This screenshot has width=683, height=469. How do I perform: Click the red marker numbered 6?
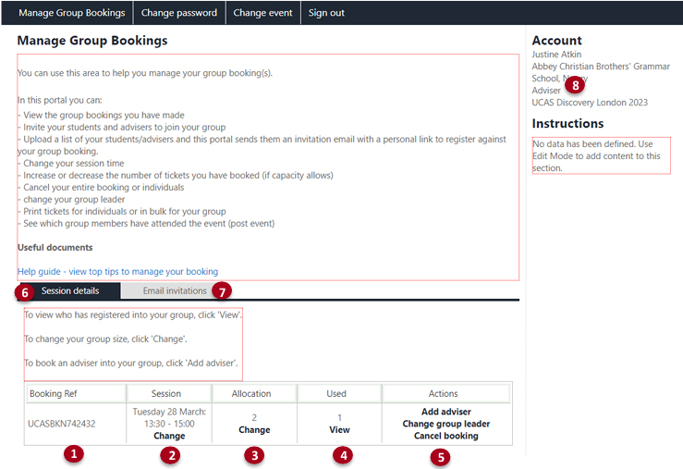[25, 291]
